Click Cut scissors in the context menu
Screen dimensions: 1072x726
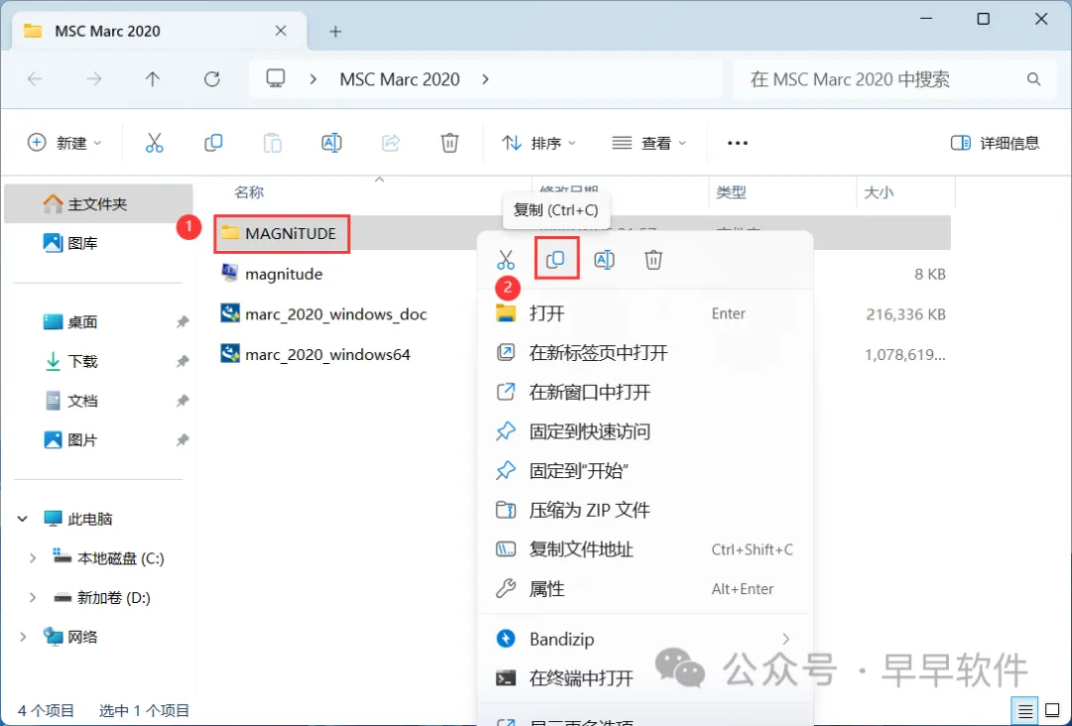pos(505,260)
